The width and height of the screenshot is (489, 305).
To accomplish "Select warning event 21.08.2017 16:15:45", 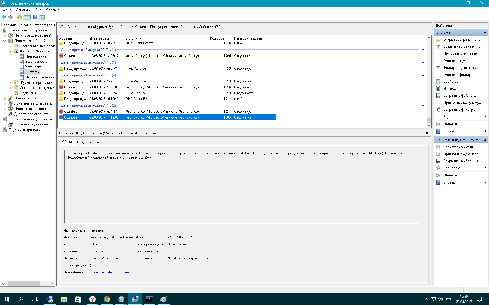I will (167, 99).
